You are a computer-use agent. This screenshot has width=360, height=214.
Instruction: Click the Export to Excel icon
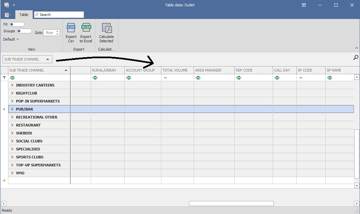click(86, 28)
